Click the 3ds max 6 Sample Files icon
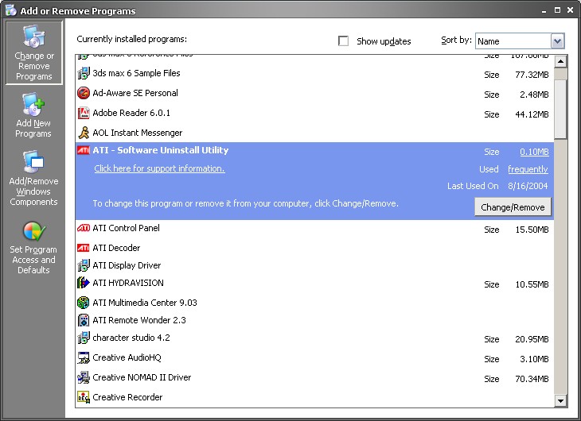581x421 pixels. coord(84,73)
